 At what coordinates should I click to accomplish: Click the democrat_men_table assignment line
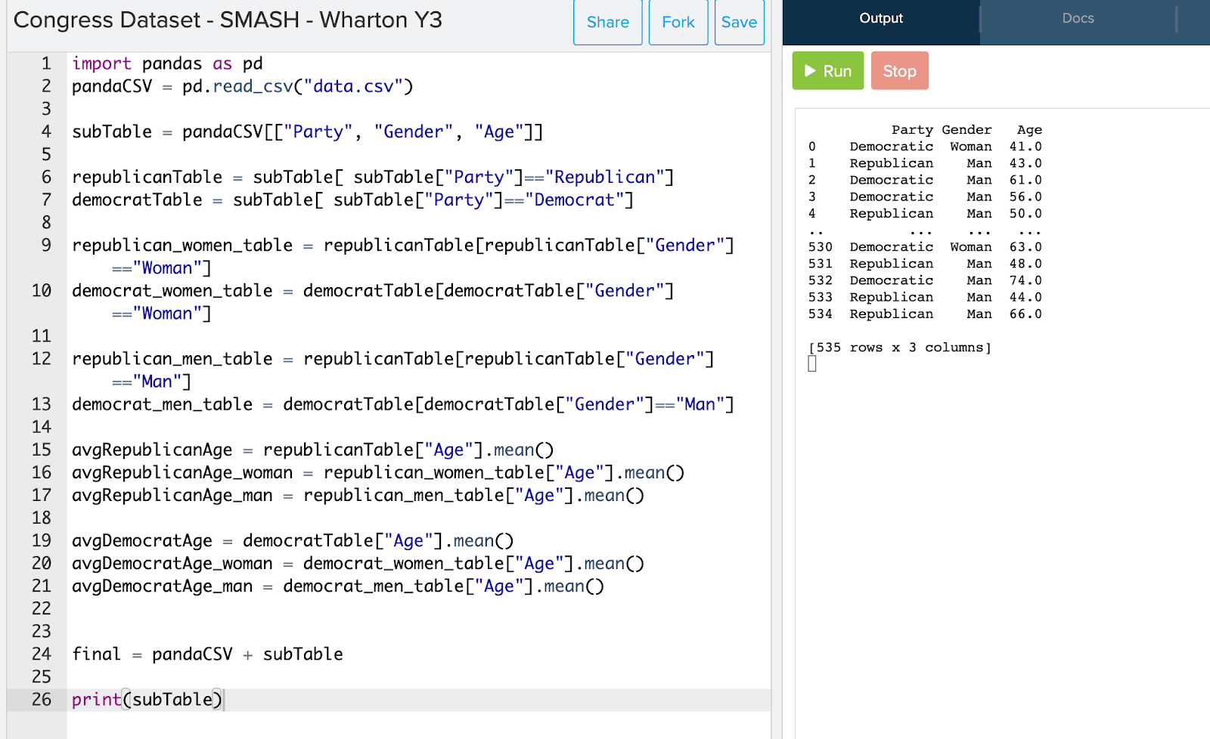(x=402, y=405)
